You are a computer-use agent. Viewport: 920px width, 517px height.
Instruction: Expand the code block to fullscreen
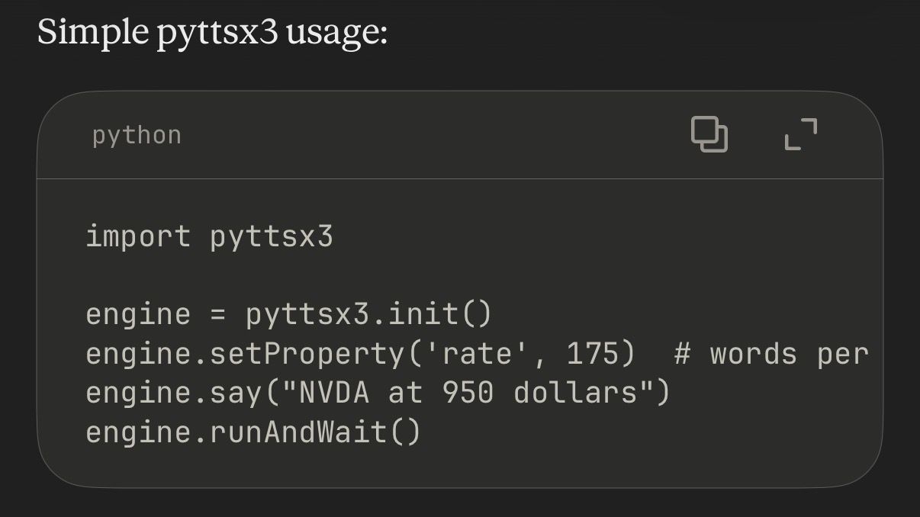click(x=801, y=135)
